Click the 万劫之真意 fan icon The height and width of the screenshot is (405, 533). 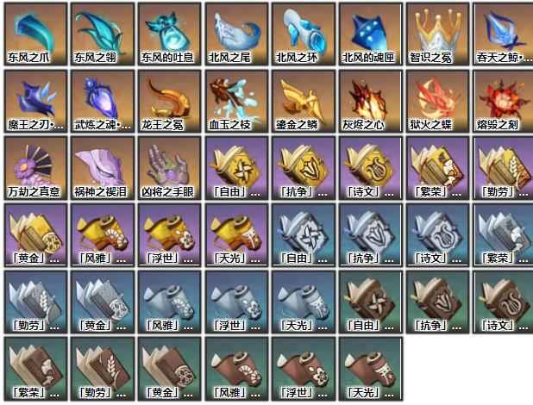click(35, 168)
